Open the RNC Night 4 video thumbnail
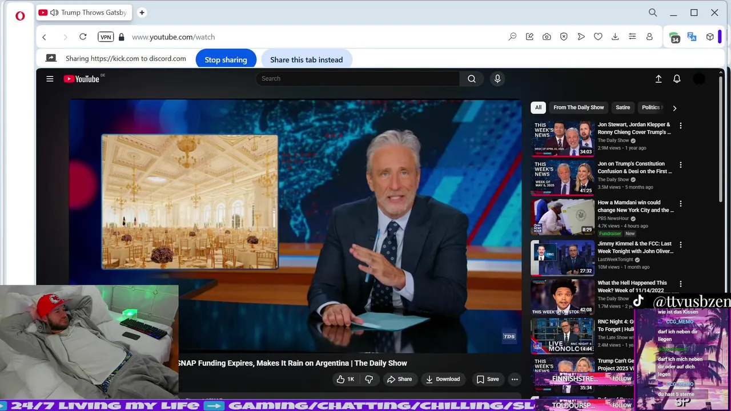Image resolution: width=731 pixels, height=411 pixels. pyautogui.click(x=563, y=335)
